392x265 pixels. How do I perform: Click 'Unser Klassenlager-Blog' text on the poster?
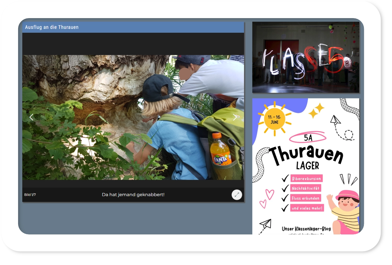306,229
